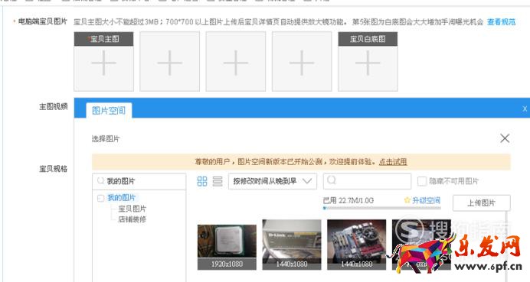
Task: Add image in the fourth empty upload slot
Action: pyautogui.click(x=302, y=61)
